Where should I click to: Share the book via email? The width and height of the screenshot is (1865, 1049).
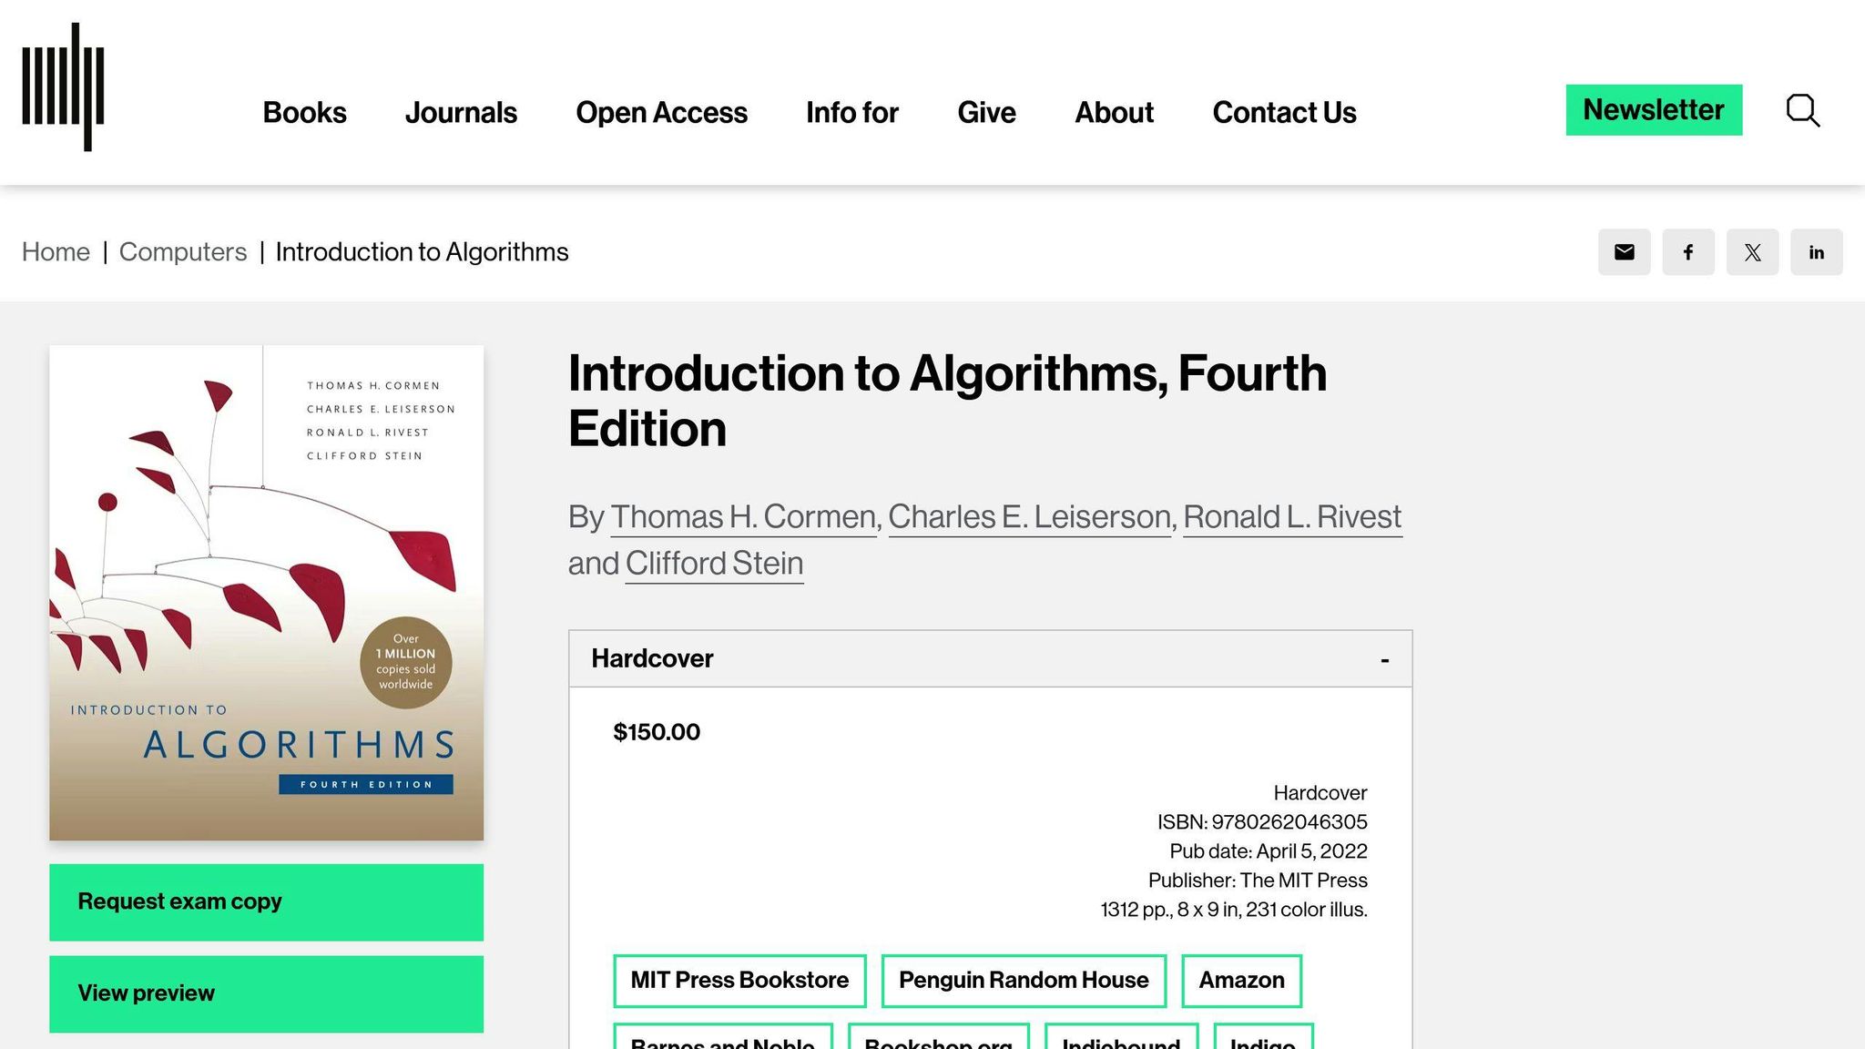[x=1625, y=252]
